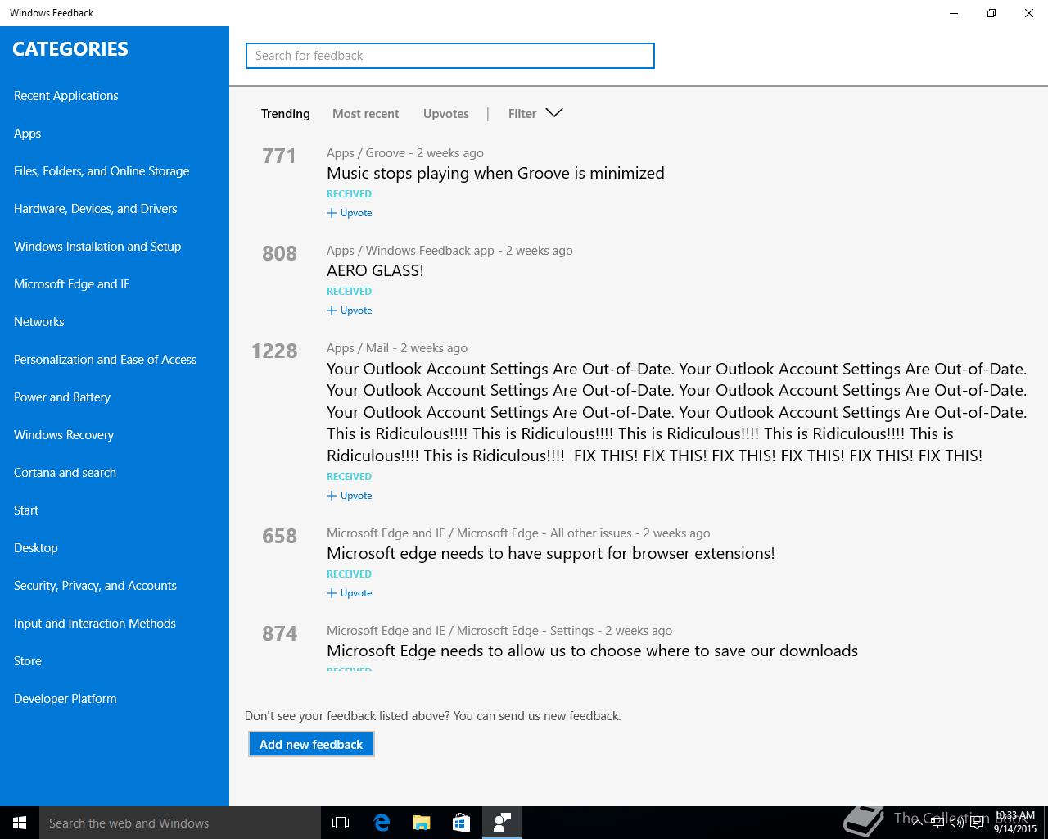The height and width of the screenshot is (839, 1048).
Task: Select Files, Folders, and Online Storage category
Action: 102,171
